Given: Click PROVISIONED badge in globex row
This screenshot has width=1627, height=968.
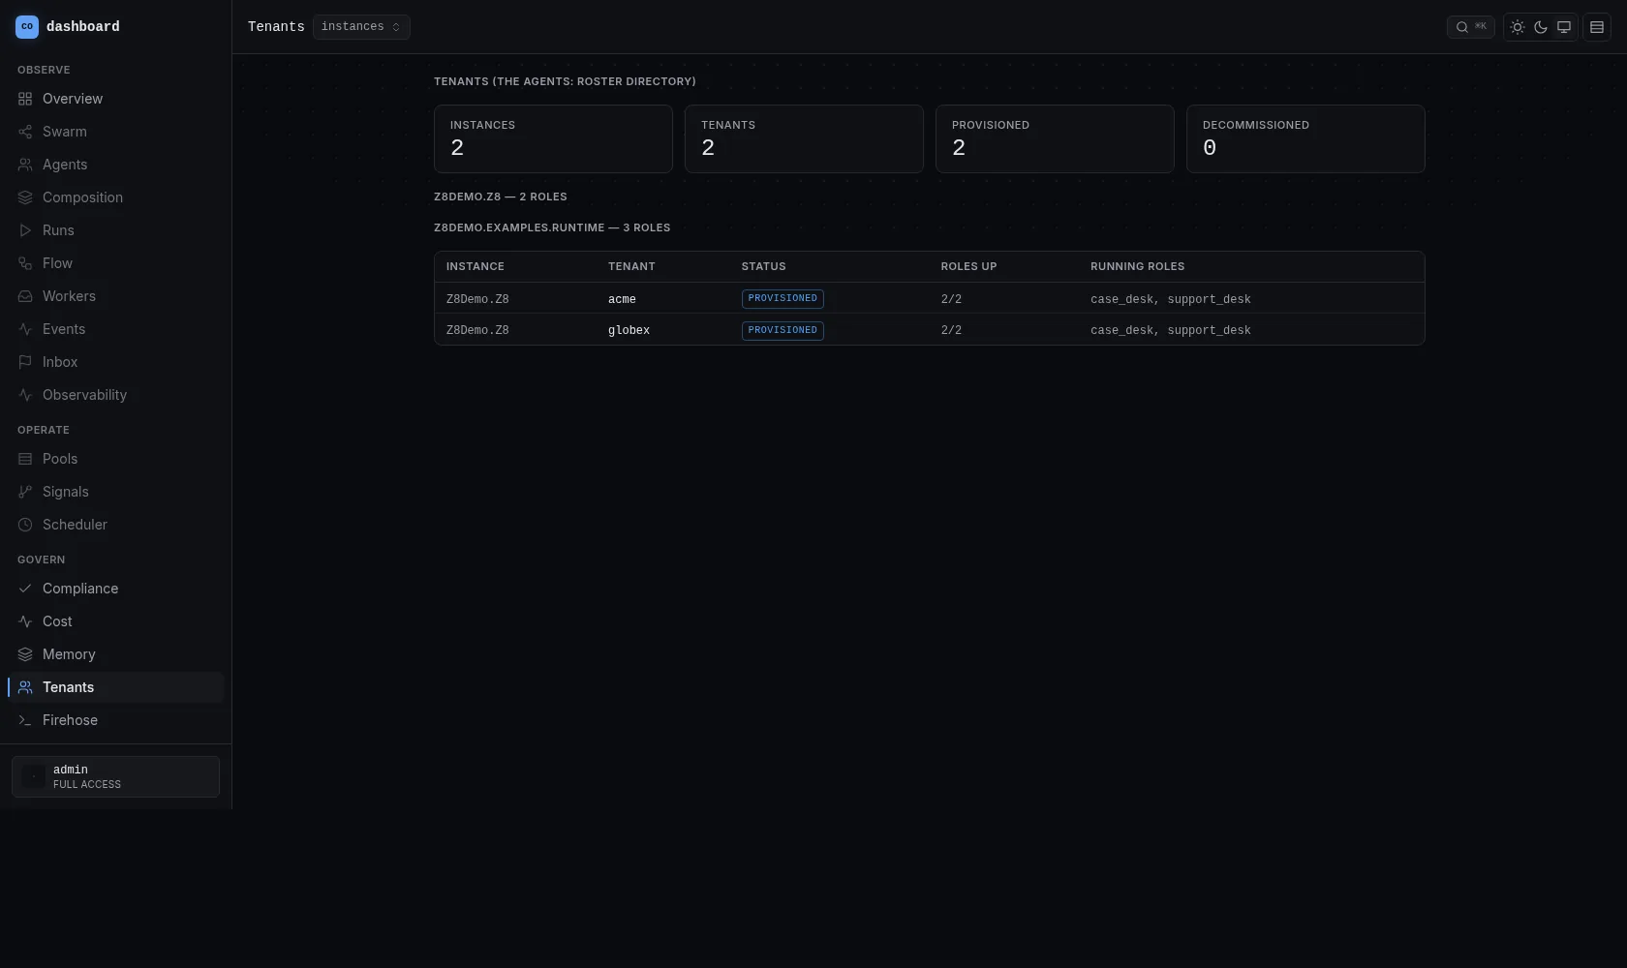Looking at the screenshot, I should [783, 330].
